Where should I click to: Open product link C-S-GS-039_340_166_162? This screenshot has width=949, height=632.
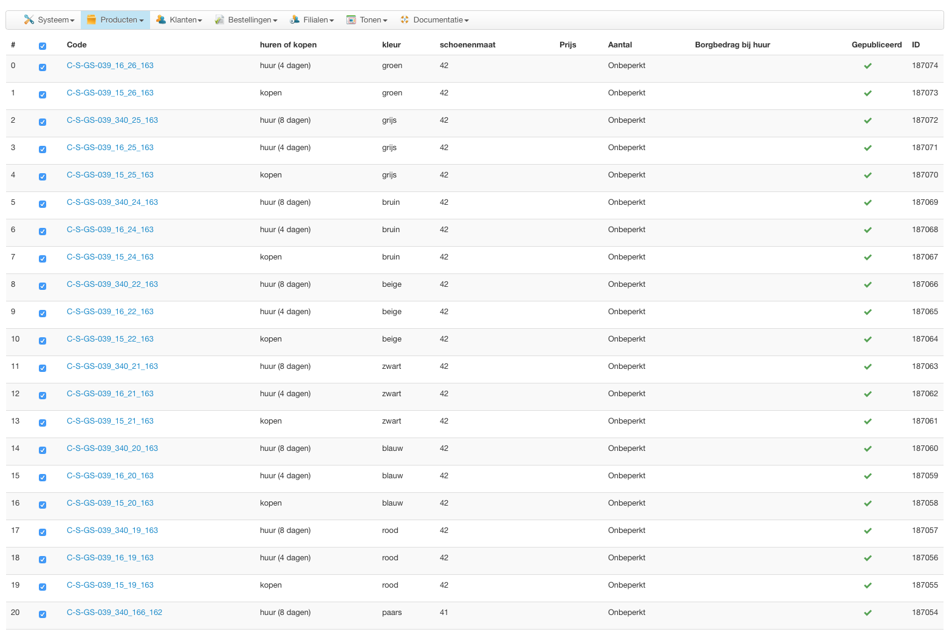pos(114,613)
